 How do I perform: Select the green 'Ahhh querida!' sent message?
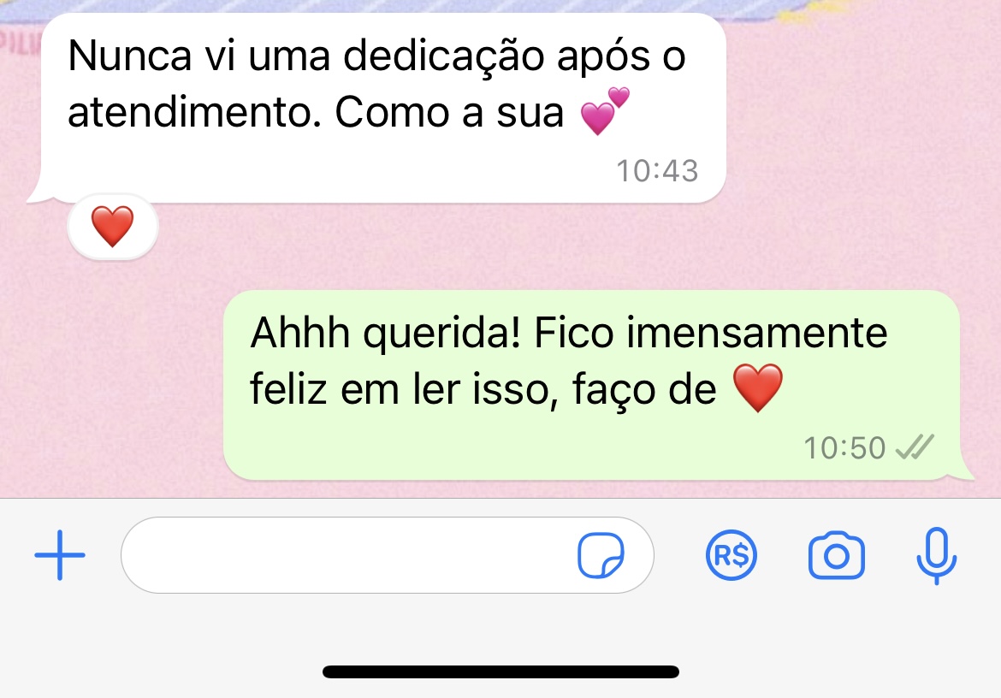597,386
